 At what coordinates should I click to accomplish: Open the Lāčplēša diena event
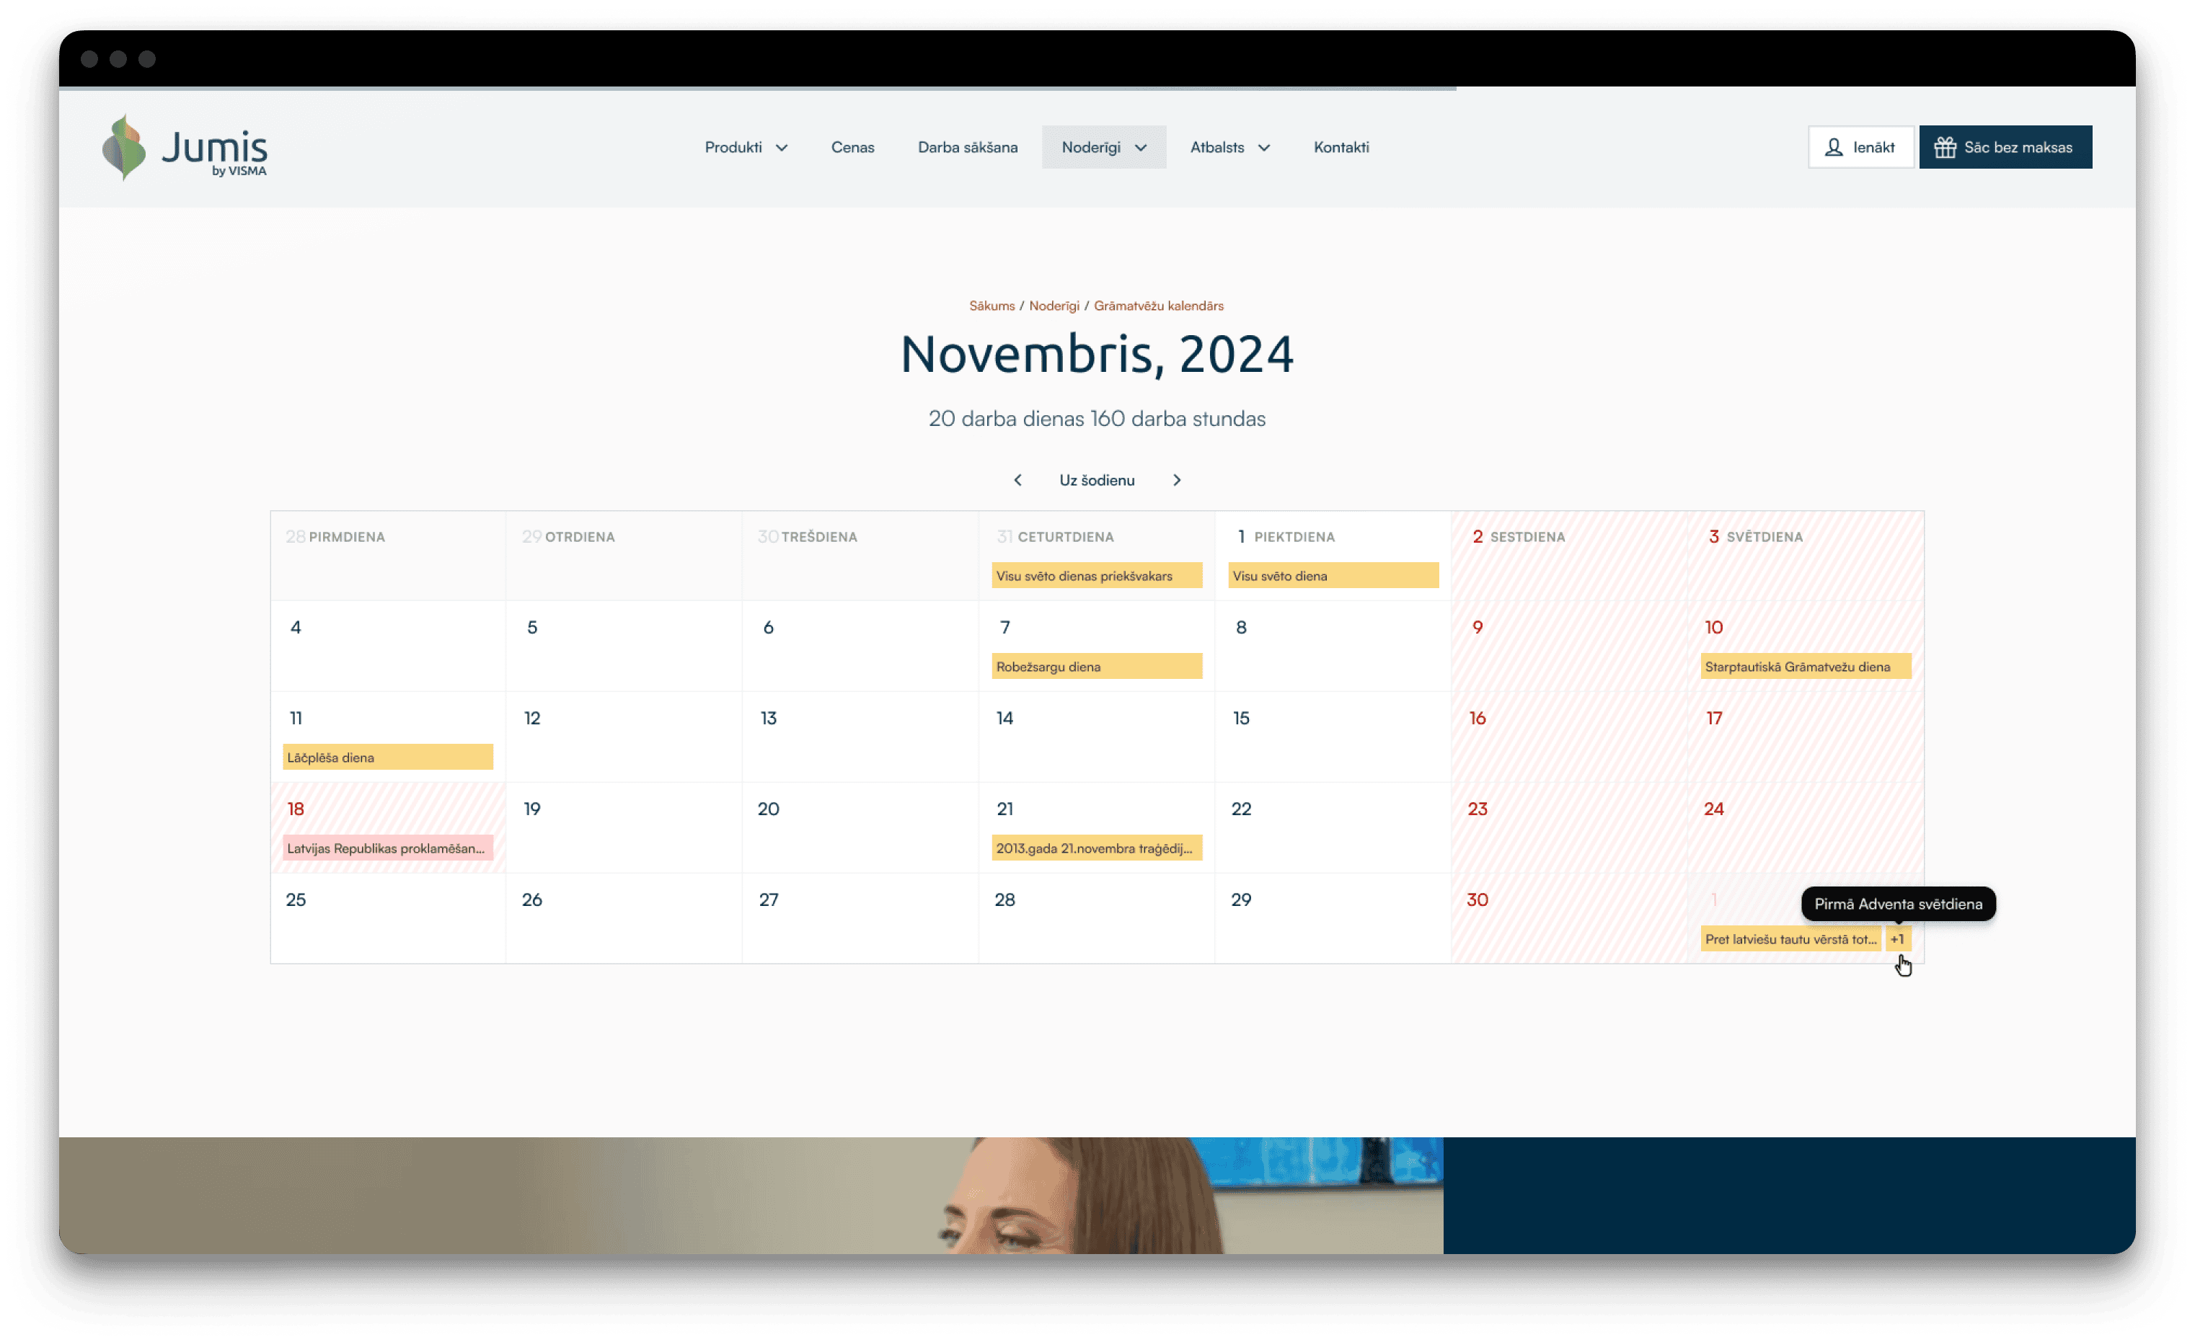387,757
